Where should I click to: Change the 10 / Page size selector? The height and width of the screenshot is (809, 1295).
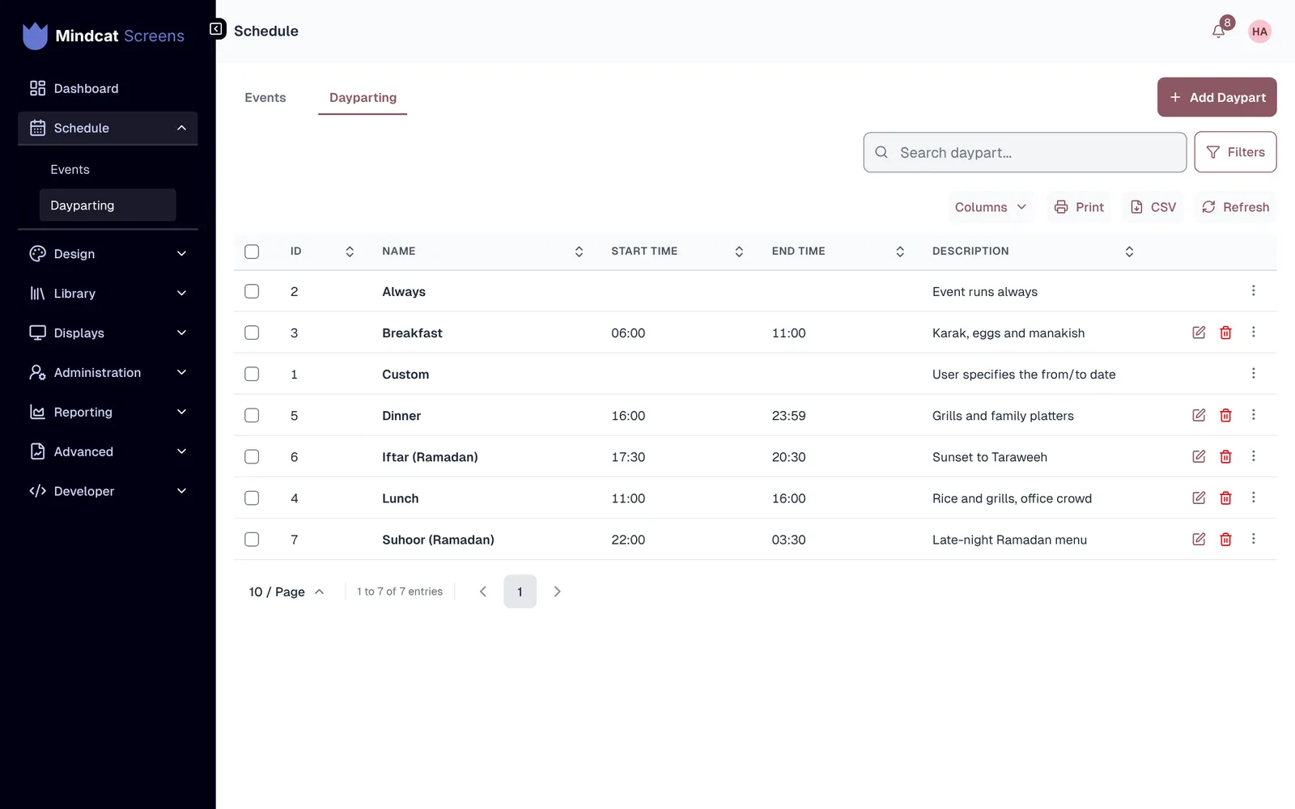[x=286, y=591]
